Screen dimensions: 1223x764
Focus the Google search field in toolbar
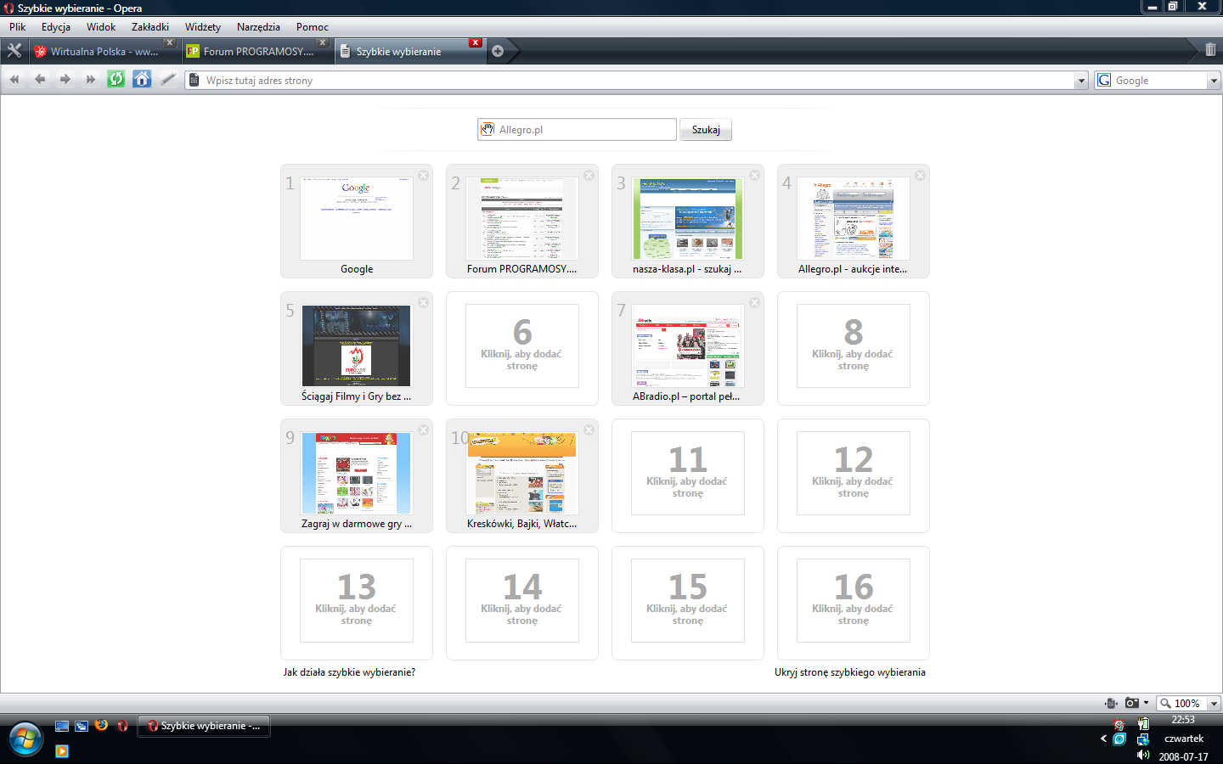coord(1159,81)
